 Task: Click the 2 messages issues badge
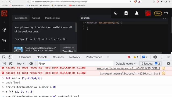point(145,57)
